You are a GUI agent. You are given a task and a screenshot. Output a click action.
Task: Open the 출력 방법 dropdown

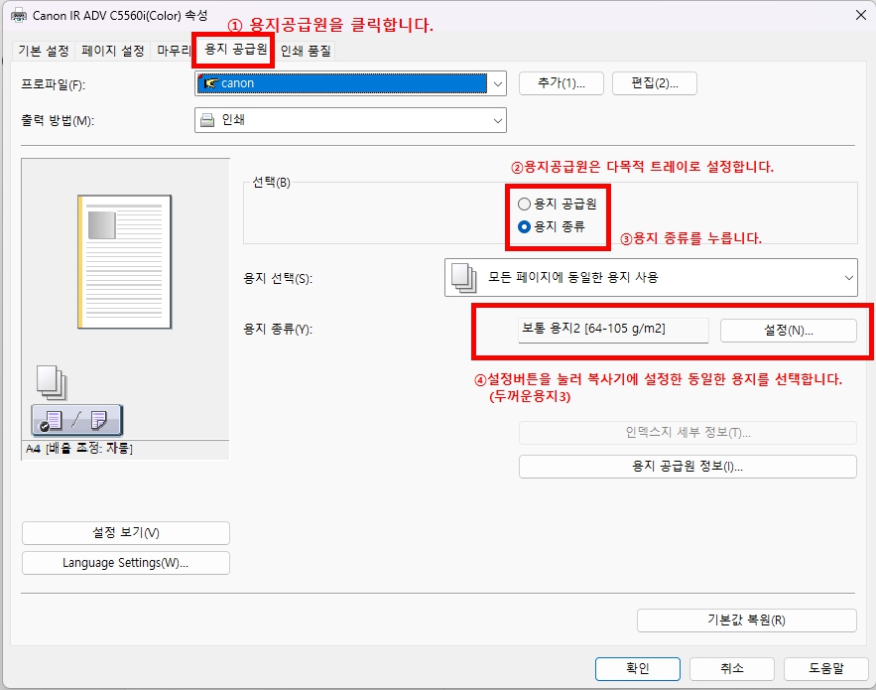click(x=496, y=119)
